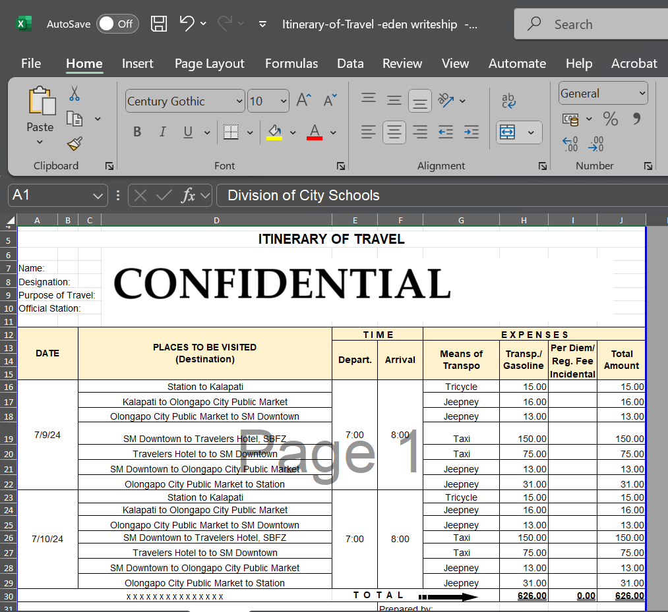Click the Paste button

40,102
